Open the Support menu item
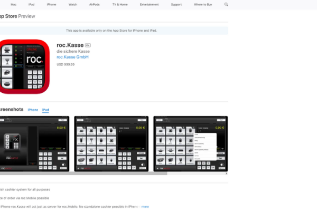This screenshot has height=211, width=317. coord(176,4)
